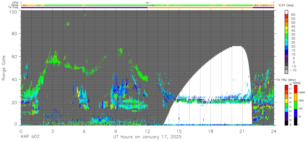
Task: Pick cyan ELEV swatch between 20 and 25
Action: pos(286,44)
